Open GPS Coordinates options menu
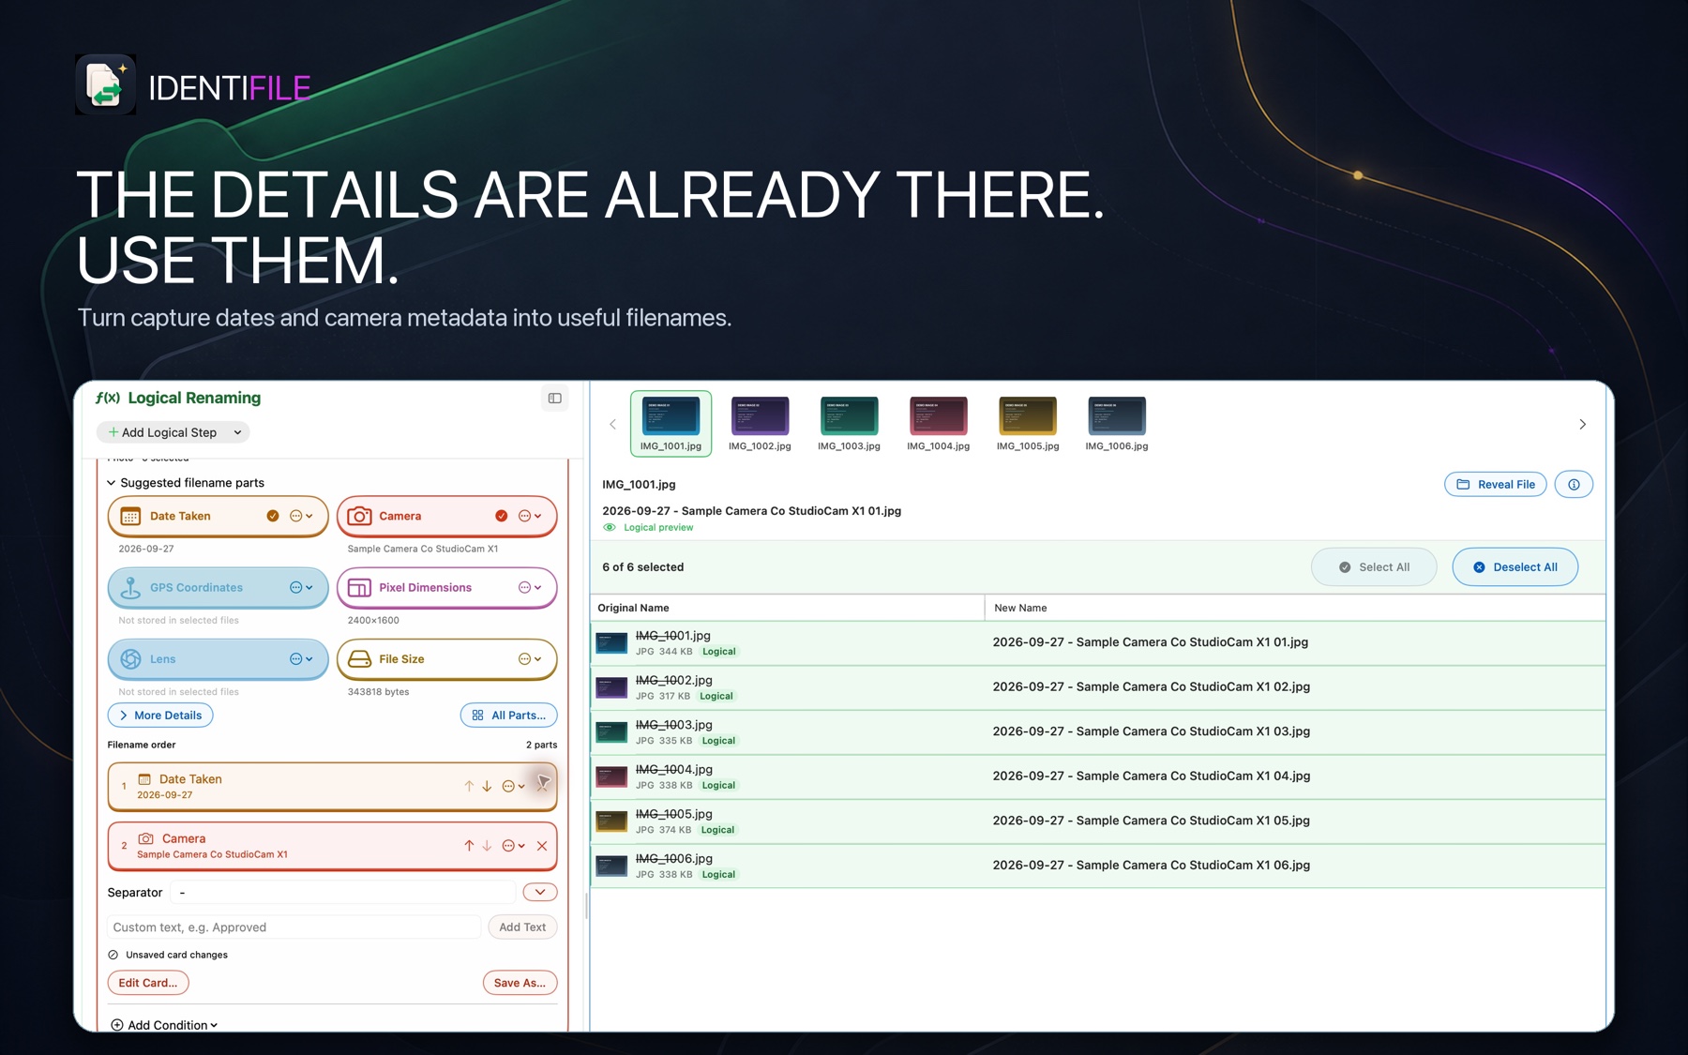The image size is (1688, 1055). [x=301, y=588]
